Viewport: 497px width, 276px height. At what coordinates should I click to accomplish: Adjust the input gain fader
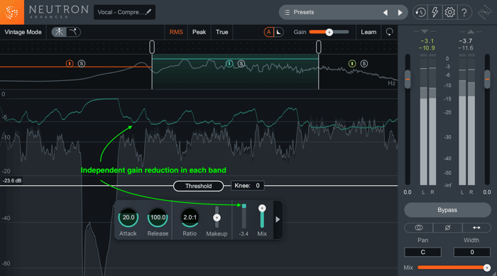[x=408, y=79]
